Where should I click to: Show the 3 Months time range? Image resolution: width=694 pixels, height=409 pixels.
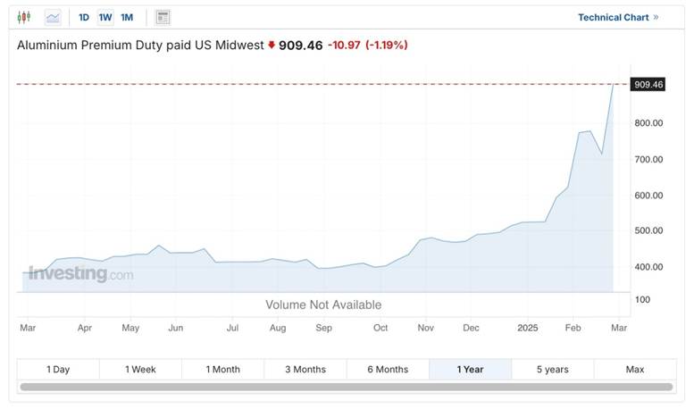(305, 370)
